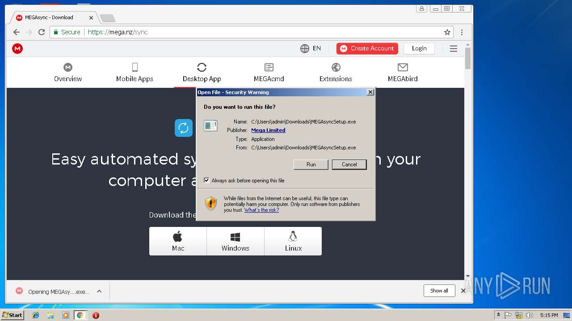Click the 5:15 PM clock
Screen dimensions: 572x321
coord(549,315)
